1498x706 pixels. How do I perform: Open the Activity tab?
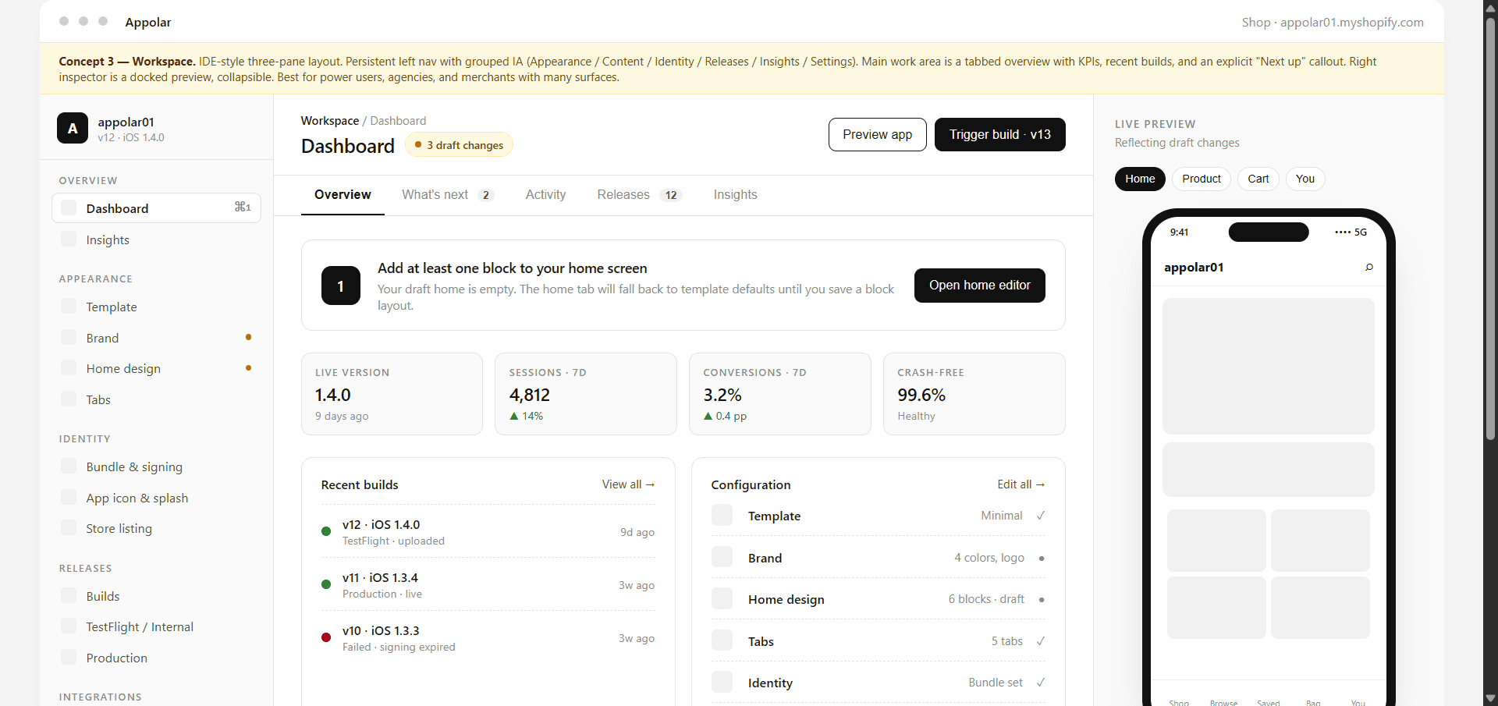click(x=545, y=194)
